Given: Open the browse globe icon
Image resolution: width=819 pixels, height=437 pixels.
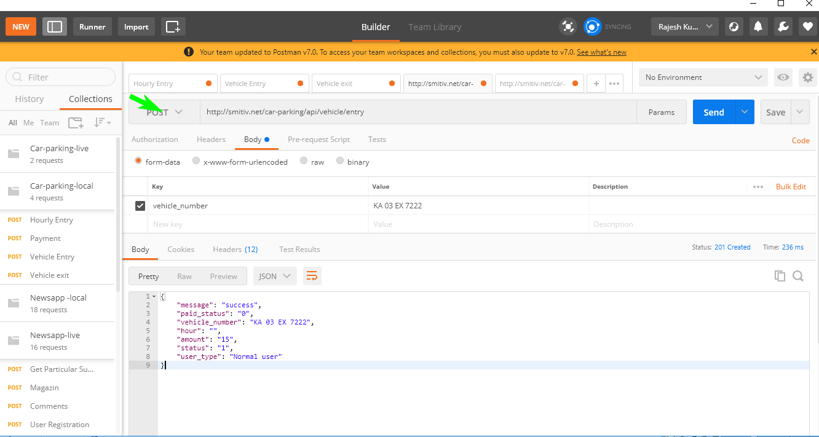Looking at the screenshot, I should 733,26.
